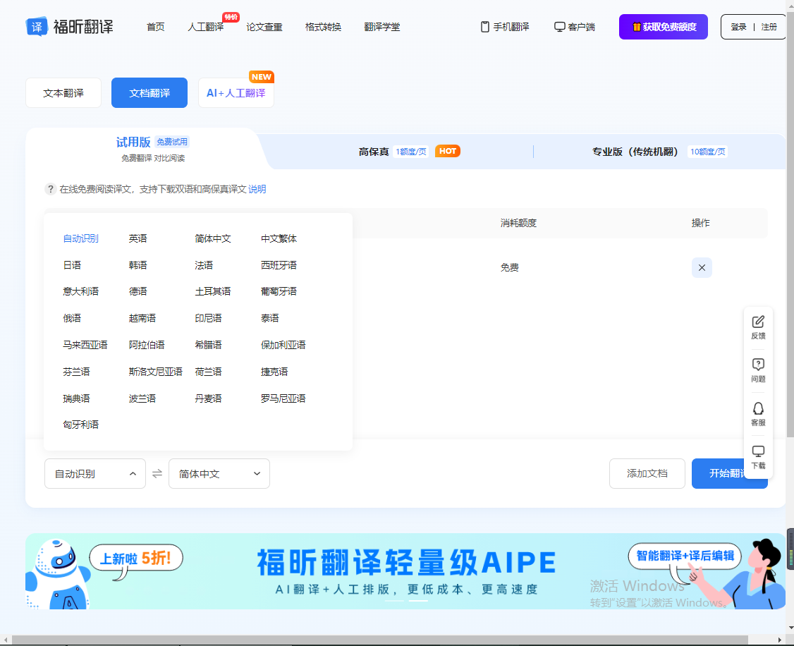Choose 罗马尼亚语 in language list

point(283,399)
